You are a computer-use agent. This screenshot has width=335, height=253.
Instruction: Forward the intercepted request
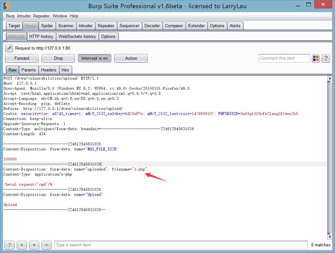pos(22,59)
